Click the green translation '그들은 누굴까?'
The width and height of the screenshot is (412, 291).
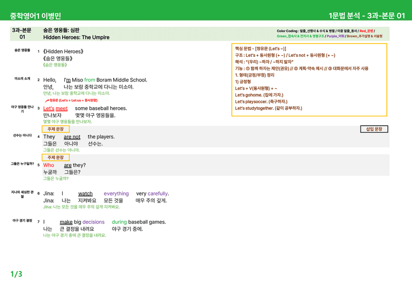(56, 178)
